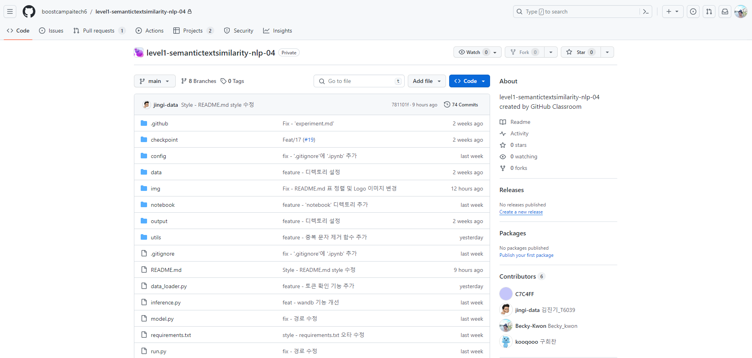Open the img folder
Image resolution: width=752 pixels, height=358 pixels.
coord(155,189)
